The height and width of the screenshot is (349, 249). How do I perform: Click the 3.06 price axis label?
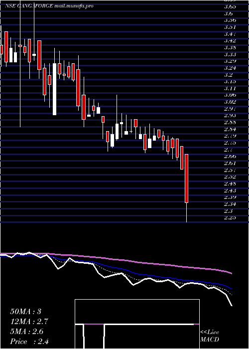click(230, 95)
